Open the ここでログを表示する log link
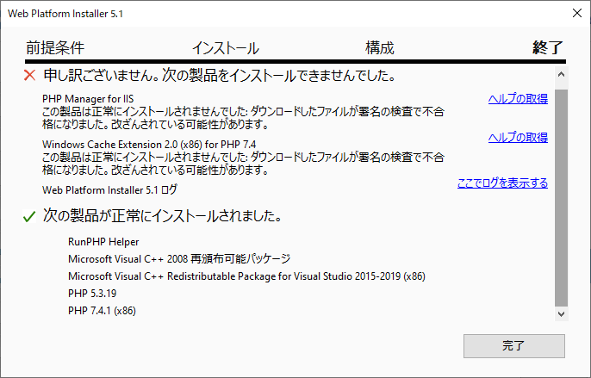The image size is (591, 378). (502, 183)
